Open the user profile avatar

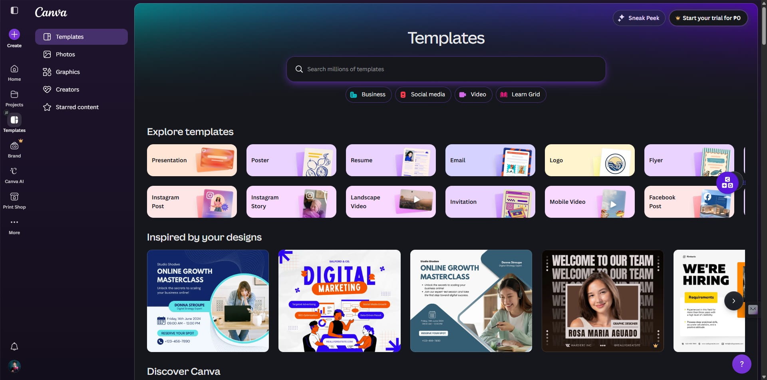[x=14, y=366]
